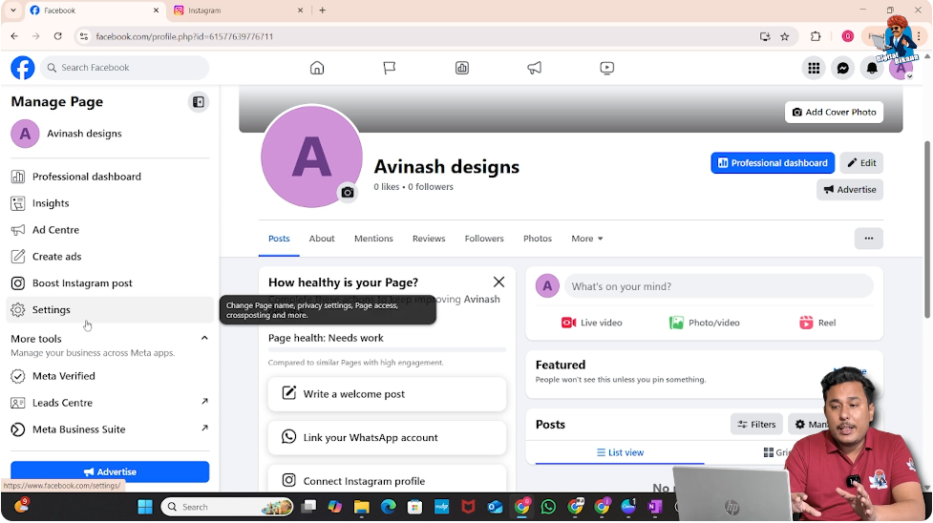Close the How healthy is your Page card

click(498, 282)
